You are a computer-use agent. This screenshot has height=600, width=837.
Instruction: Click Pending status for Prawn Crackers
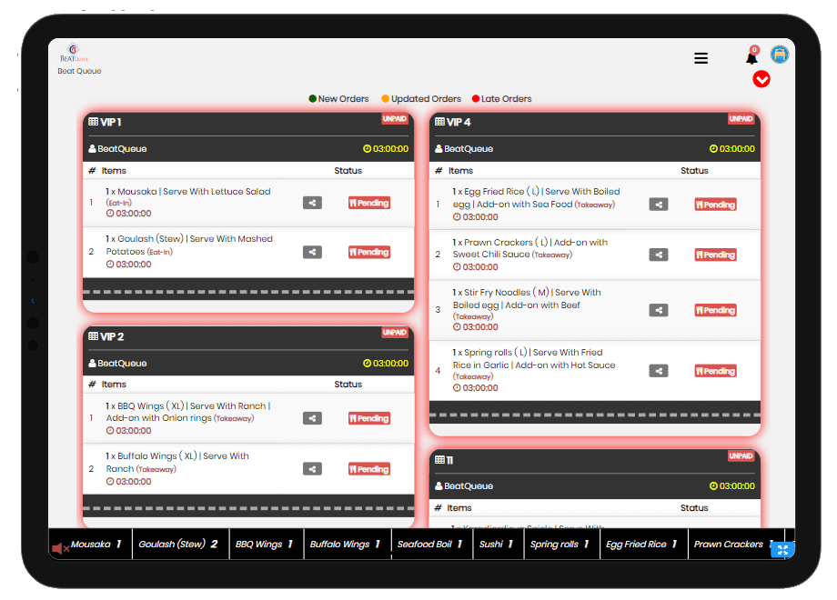(715, 255)
